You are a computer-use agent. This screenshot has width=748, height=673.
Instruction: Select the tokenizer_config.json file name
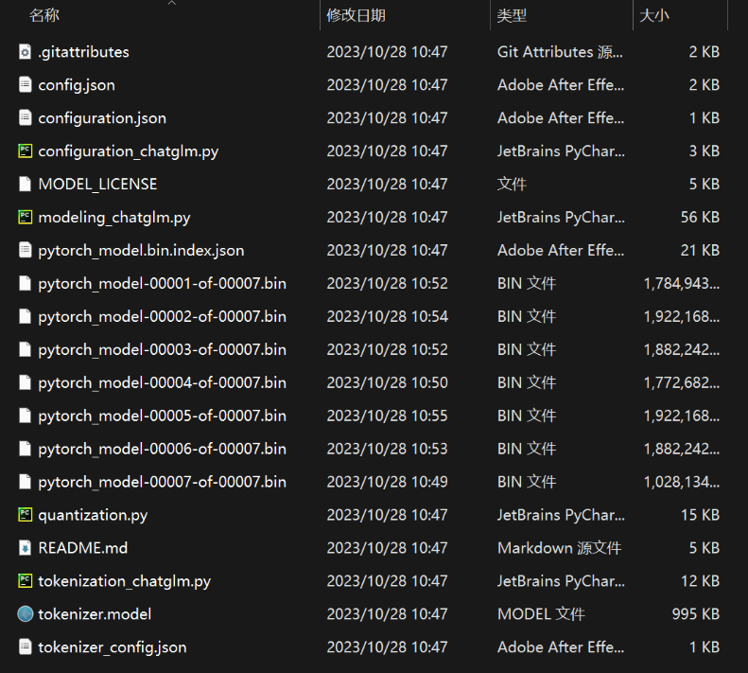pos(113,647)
